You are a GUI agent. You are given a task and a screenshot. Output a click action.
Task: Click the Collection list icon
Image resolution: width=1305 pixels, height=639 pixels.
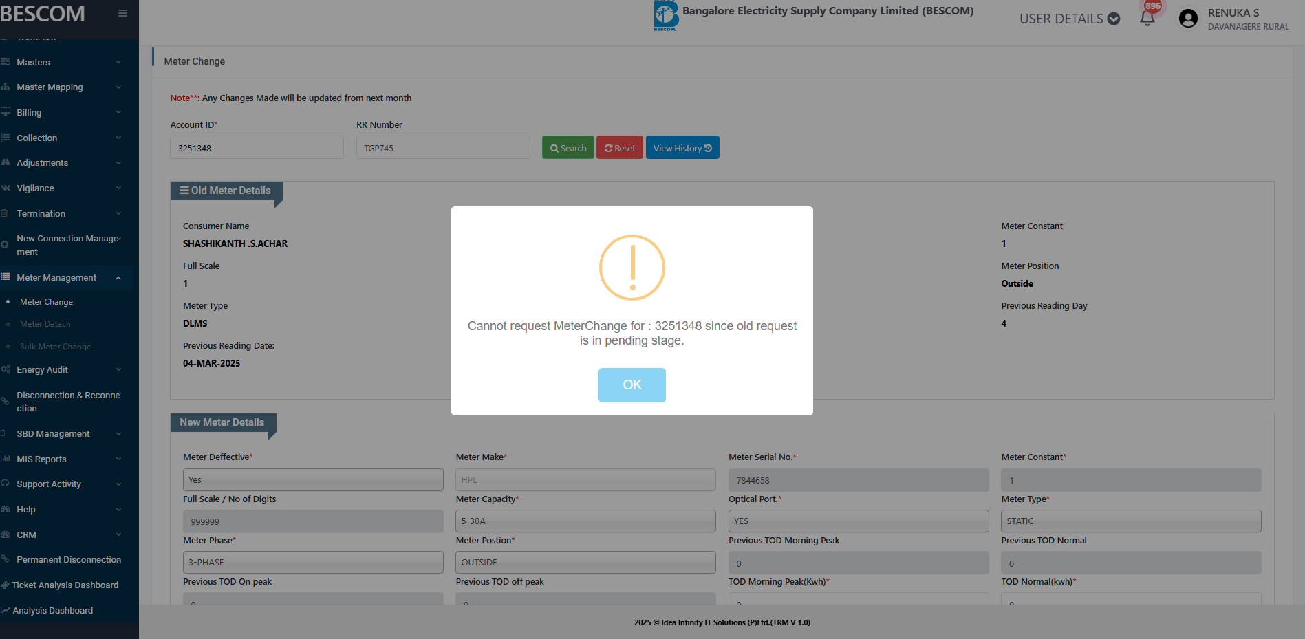(x=6, y=138)
